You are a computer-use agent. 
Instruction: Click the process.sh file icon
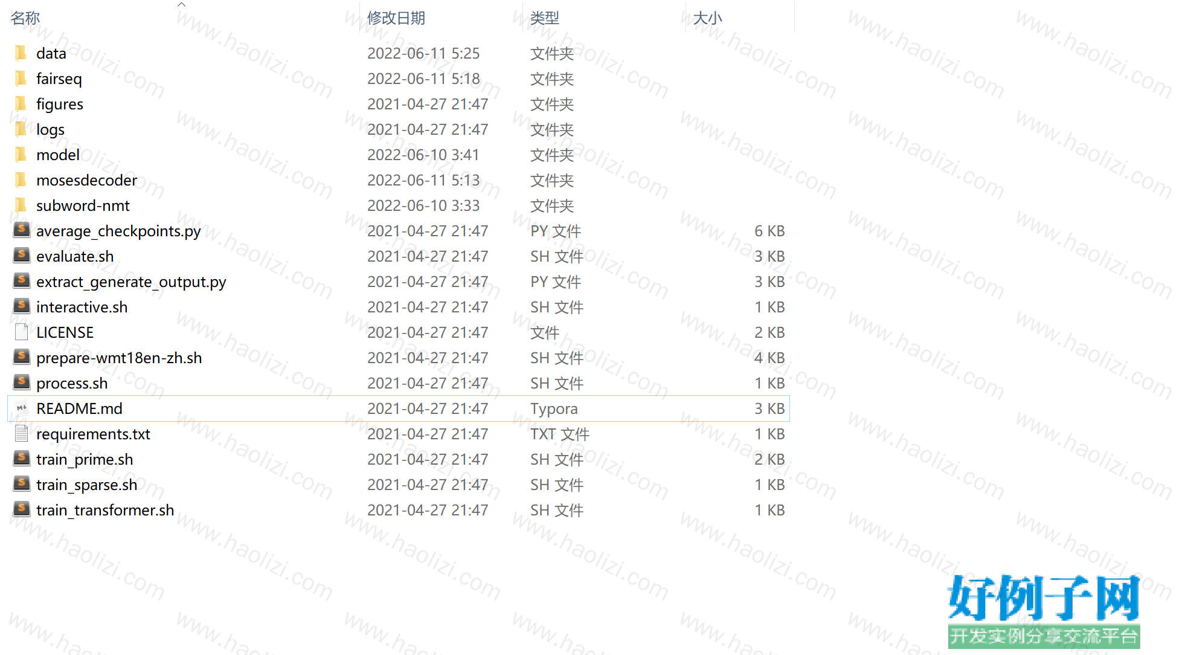[22, 382]
